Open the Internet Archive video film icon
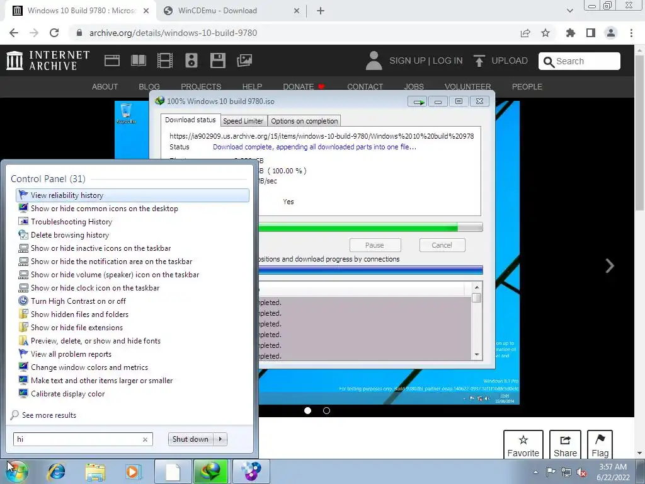The height and width of the screenshot is (484, 645). 165,60
